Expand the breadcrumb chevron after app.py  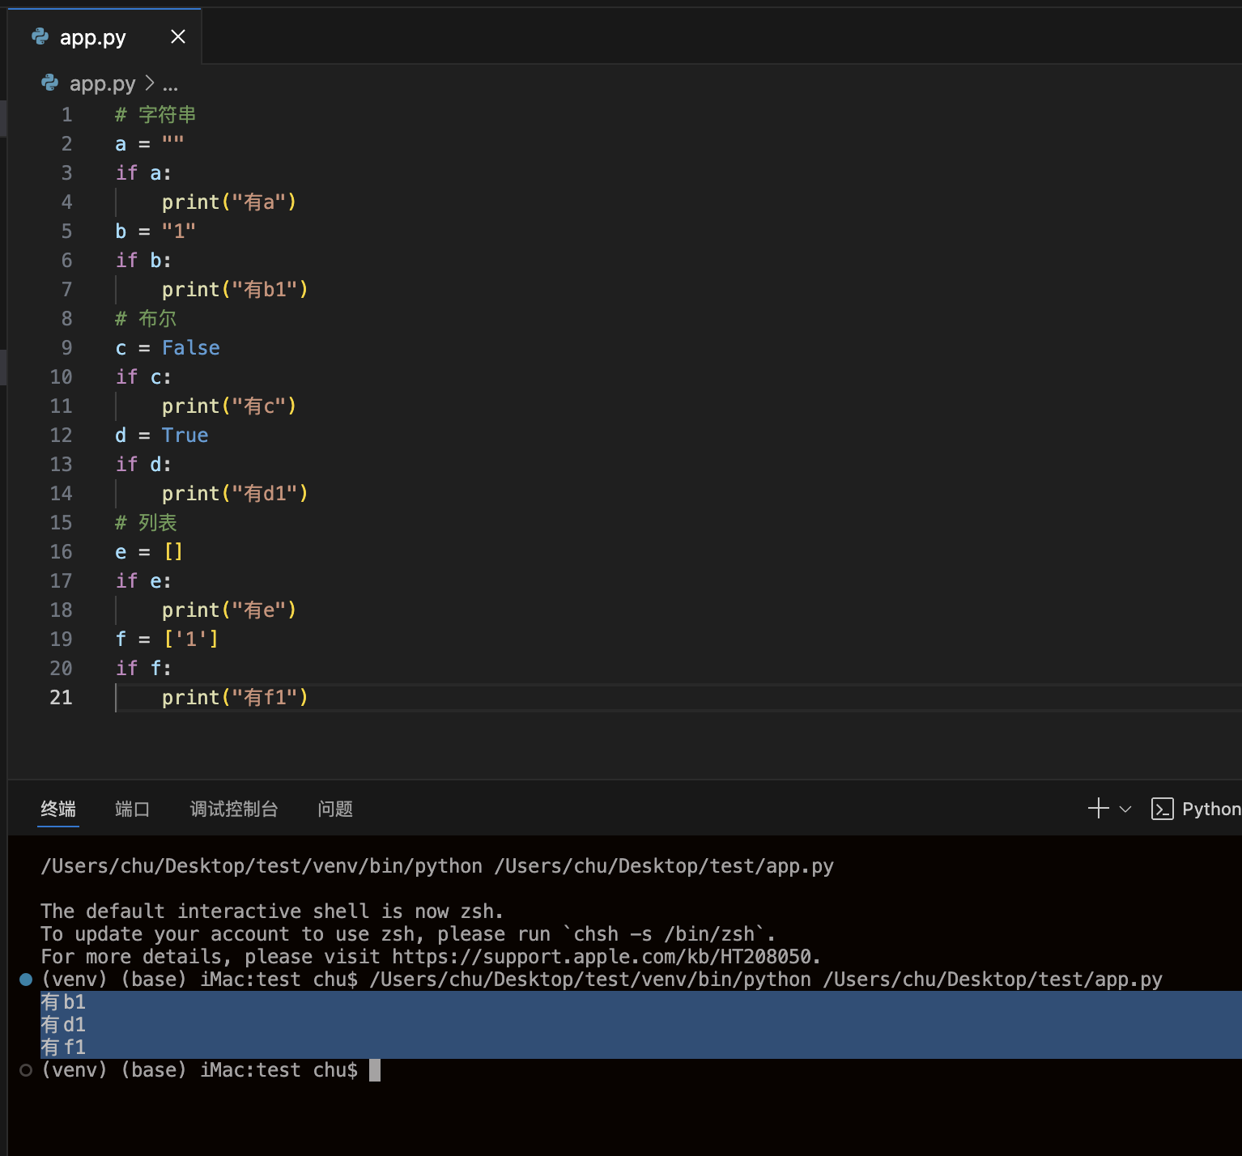(150, 83)
